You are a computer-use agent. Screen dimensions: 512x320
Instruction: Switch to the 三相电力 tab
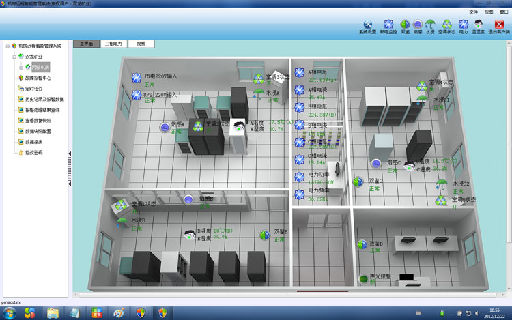113,44
